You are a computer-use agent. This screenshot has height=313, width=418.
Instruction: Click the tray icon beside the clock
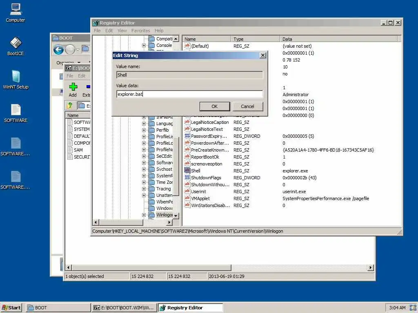(413, 308)
